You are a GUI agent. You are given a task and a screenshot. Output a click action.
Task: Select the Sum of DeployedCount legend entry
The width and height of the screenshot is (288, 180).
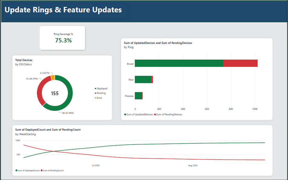tap(28, 170)
